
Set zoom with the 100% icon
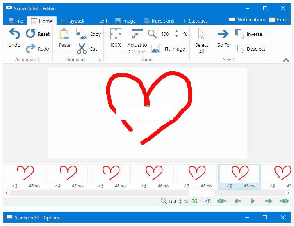coord(116,34)
